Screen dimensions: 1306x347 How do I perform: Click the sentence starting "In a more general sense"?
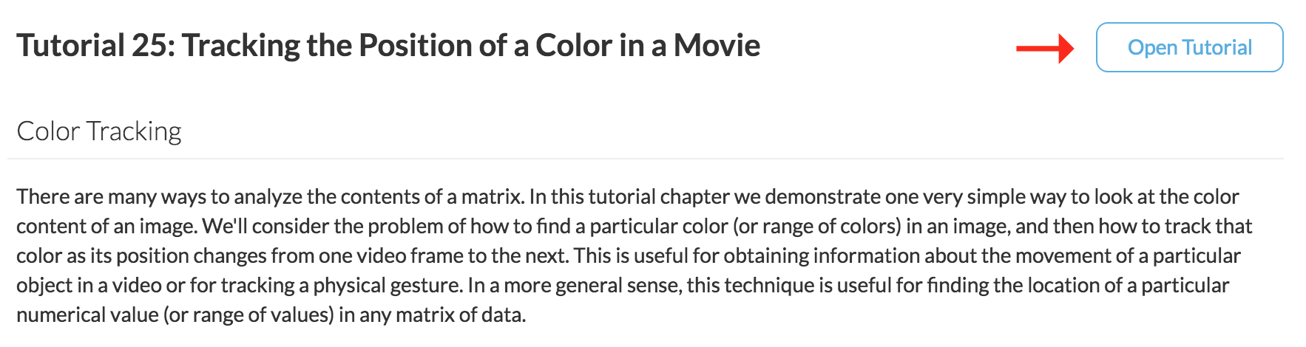coord(623,300)
